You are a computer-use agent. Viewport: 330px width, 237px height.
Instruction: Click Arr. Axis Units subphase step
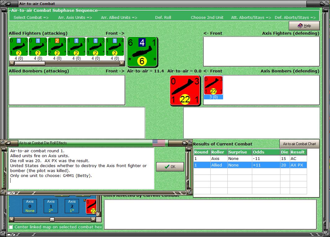tap(75, 17)
